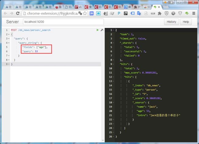Click the gray bar-shaped extension icon
This screenshot has height=144, width=199.
(153, 13)
